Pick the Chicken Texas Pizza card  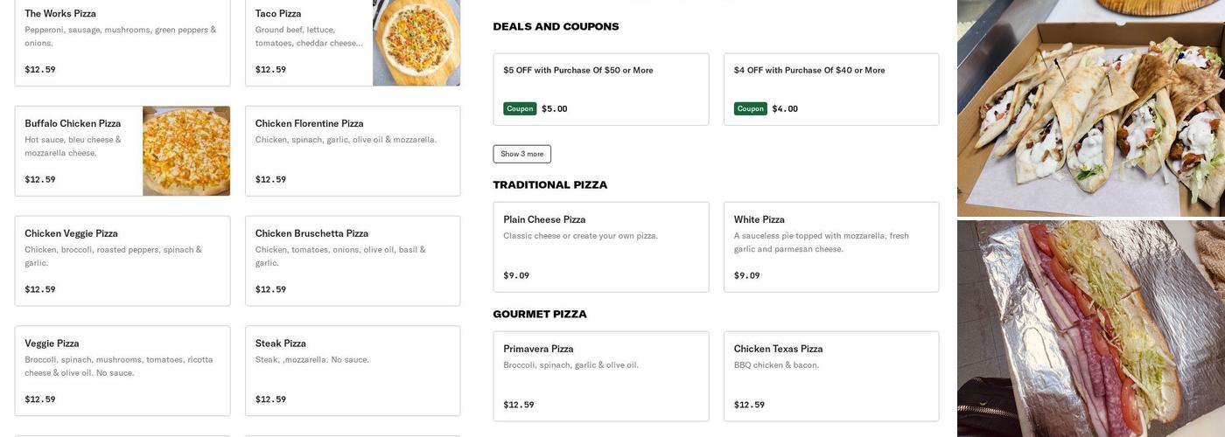coord(831,377)
